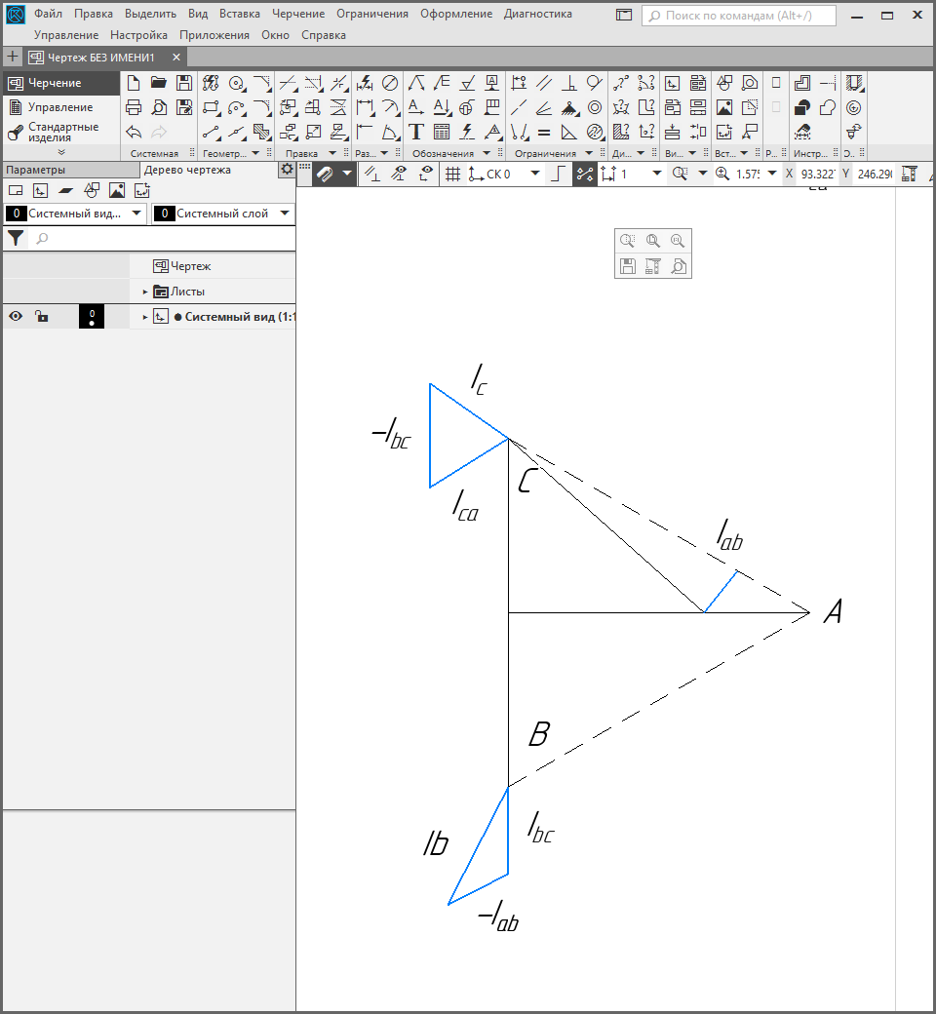Click the command search field
The height and width of the screenshot is (1014, 936).
click(739, 16)
